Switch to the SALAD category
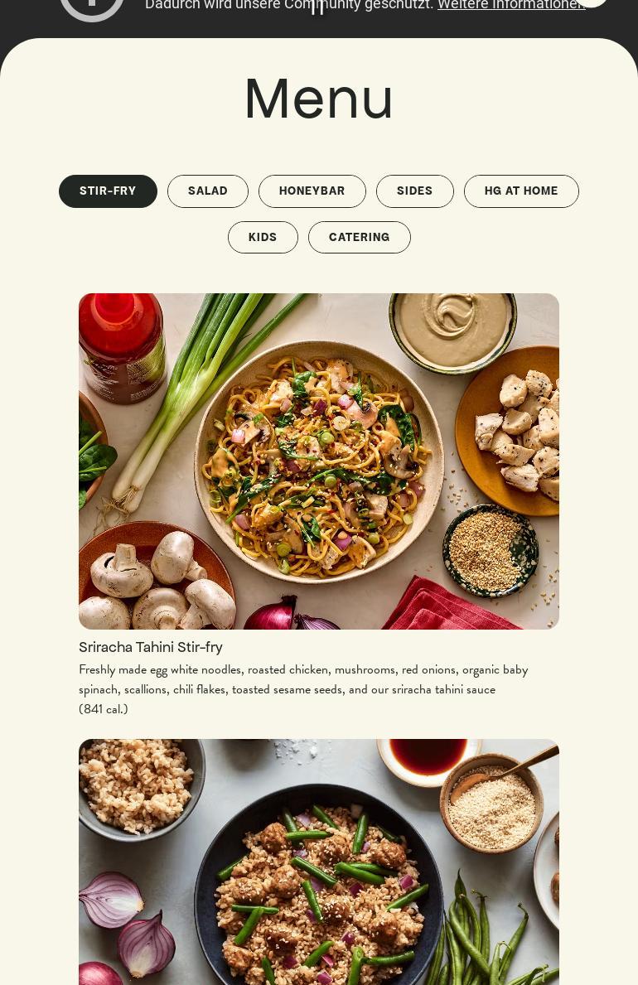The width and height of the screenshot is (638, 985). click(207, 191)
